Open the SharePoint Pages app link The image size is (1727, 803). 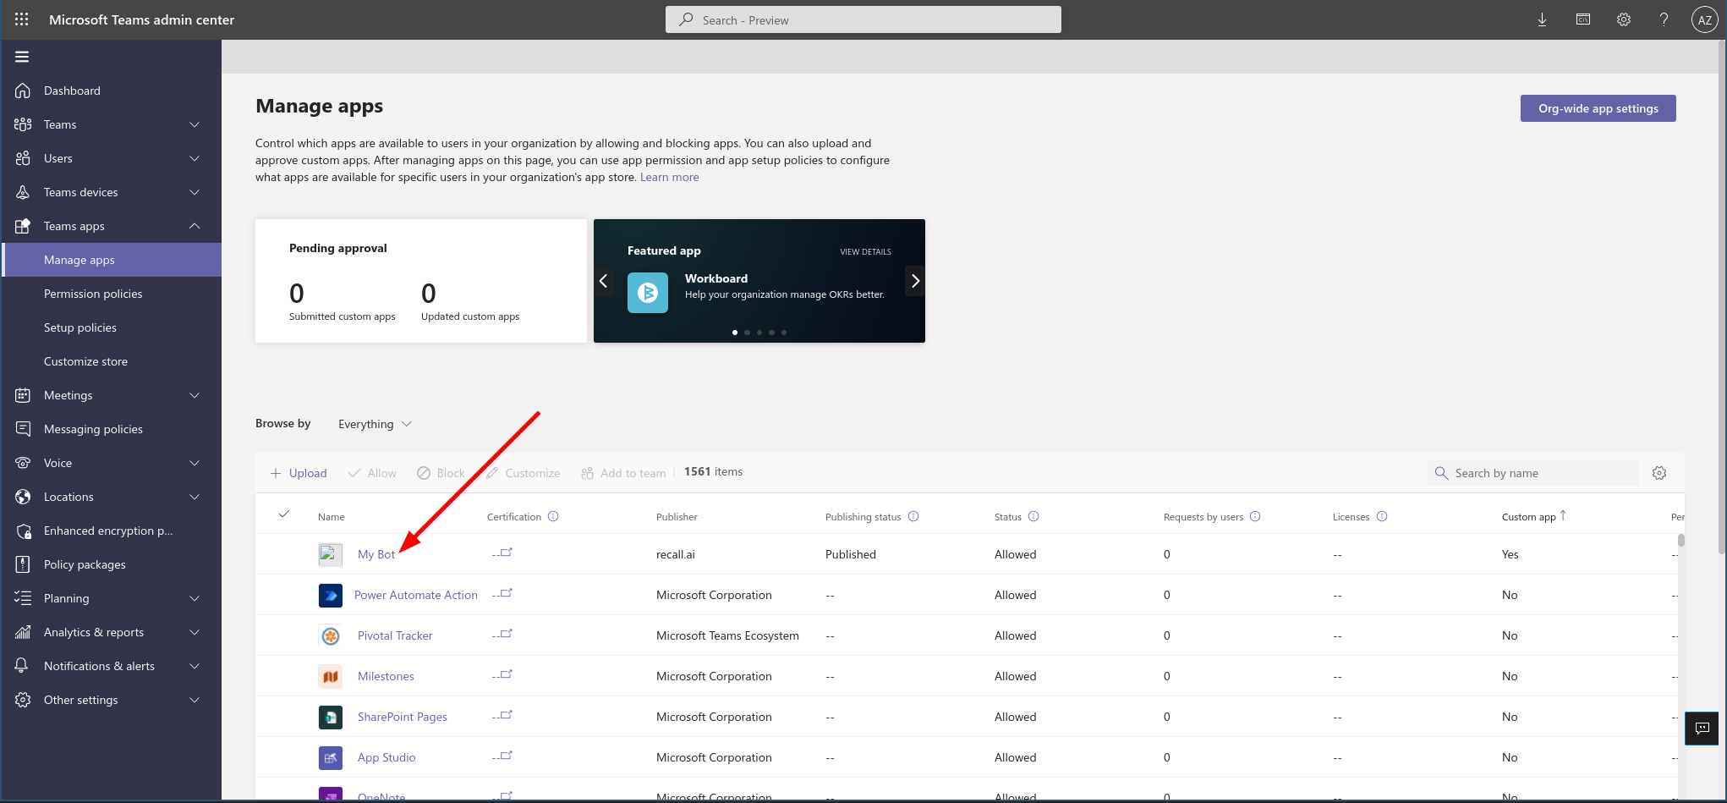[x=403, y=717]
